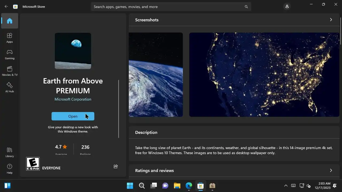Open the Apps section in sidebar
342x192 pixels.
pos(10,38)
